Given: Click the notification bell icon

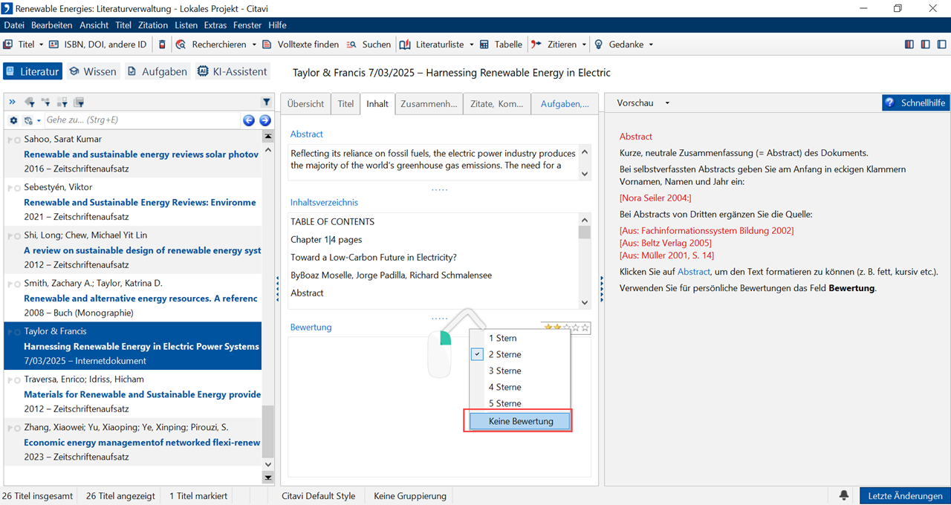Looking at the screenshot, I should pos(844,495).
